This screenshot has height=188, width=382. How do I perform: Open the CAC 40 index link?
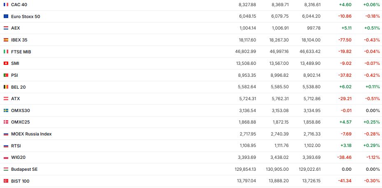[x=18, y=5]
